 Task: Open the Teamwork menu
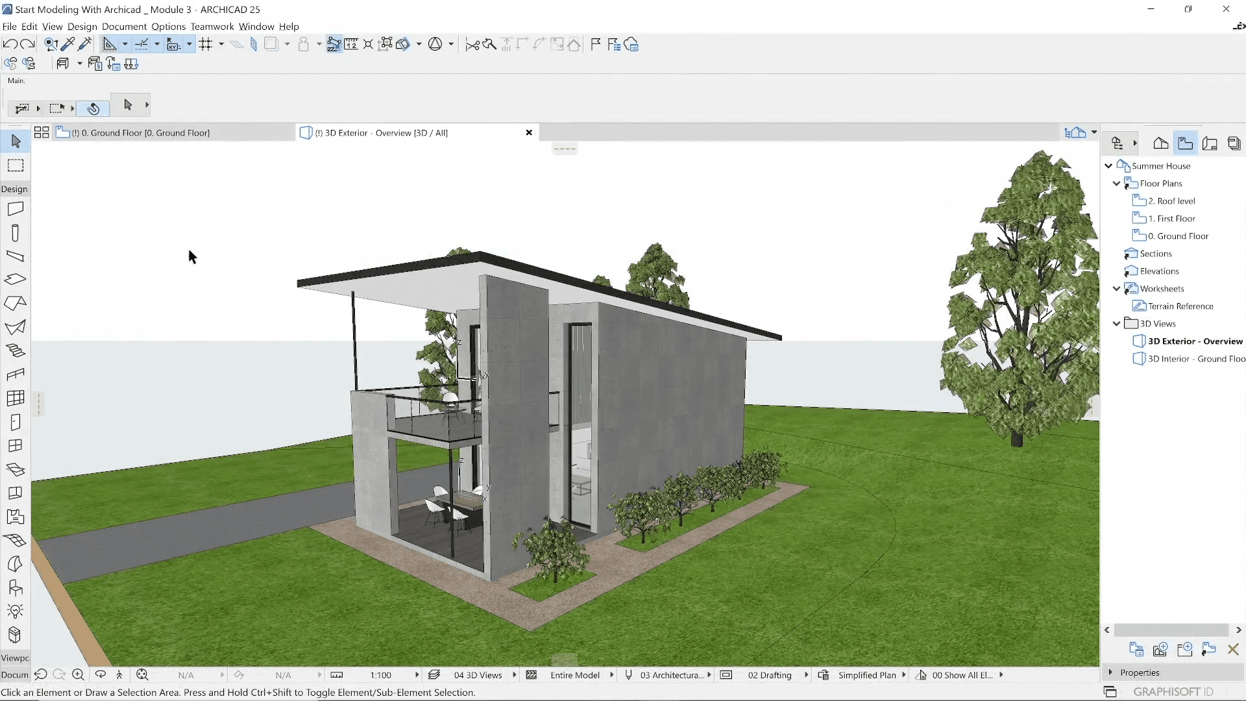[212, 27]
